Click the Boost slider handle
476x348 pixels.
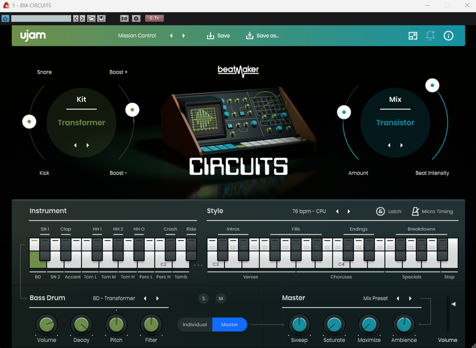point(132,110)
